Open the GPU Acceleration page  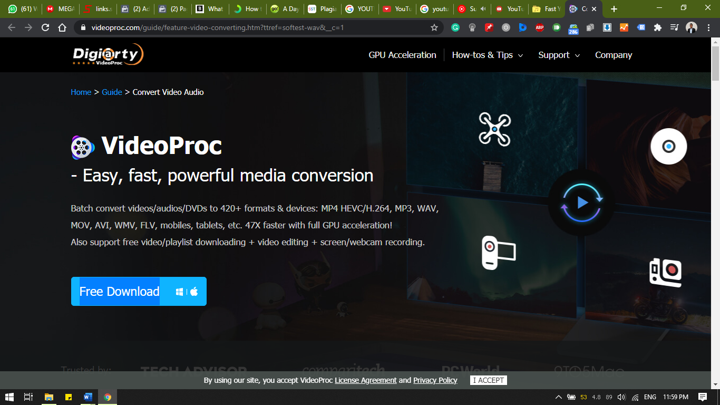[403, 55]
